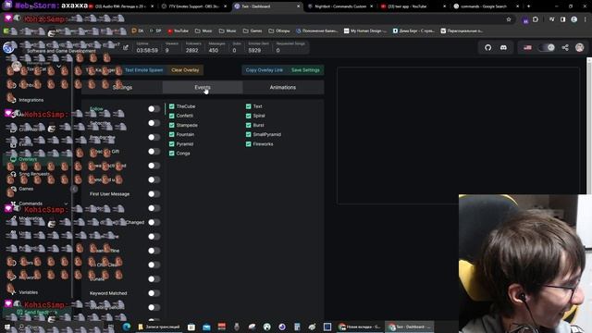Open Mail app from taskbar
592x333 pixels.
click(x=206, y=327)
